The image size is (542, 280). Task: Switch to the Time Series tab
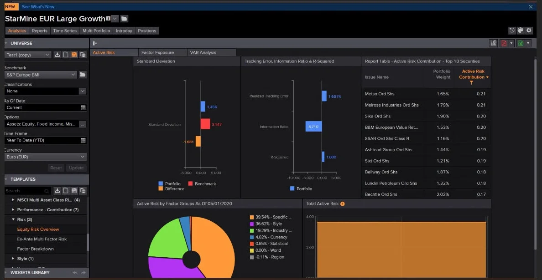65,31
